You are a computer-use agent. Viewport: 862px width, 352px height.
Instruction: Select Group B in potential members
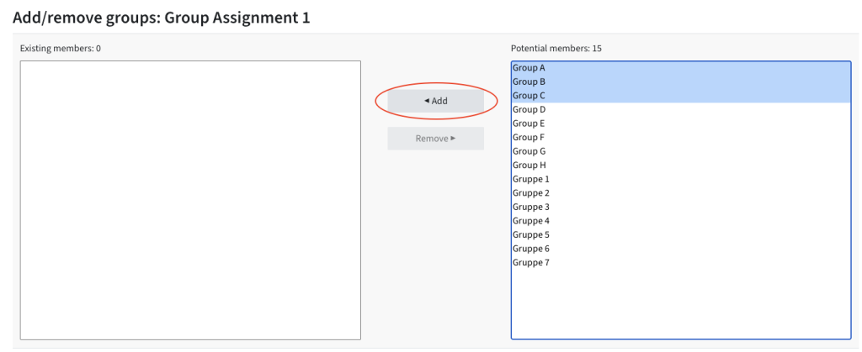[x=680, y=81]
